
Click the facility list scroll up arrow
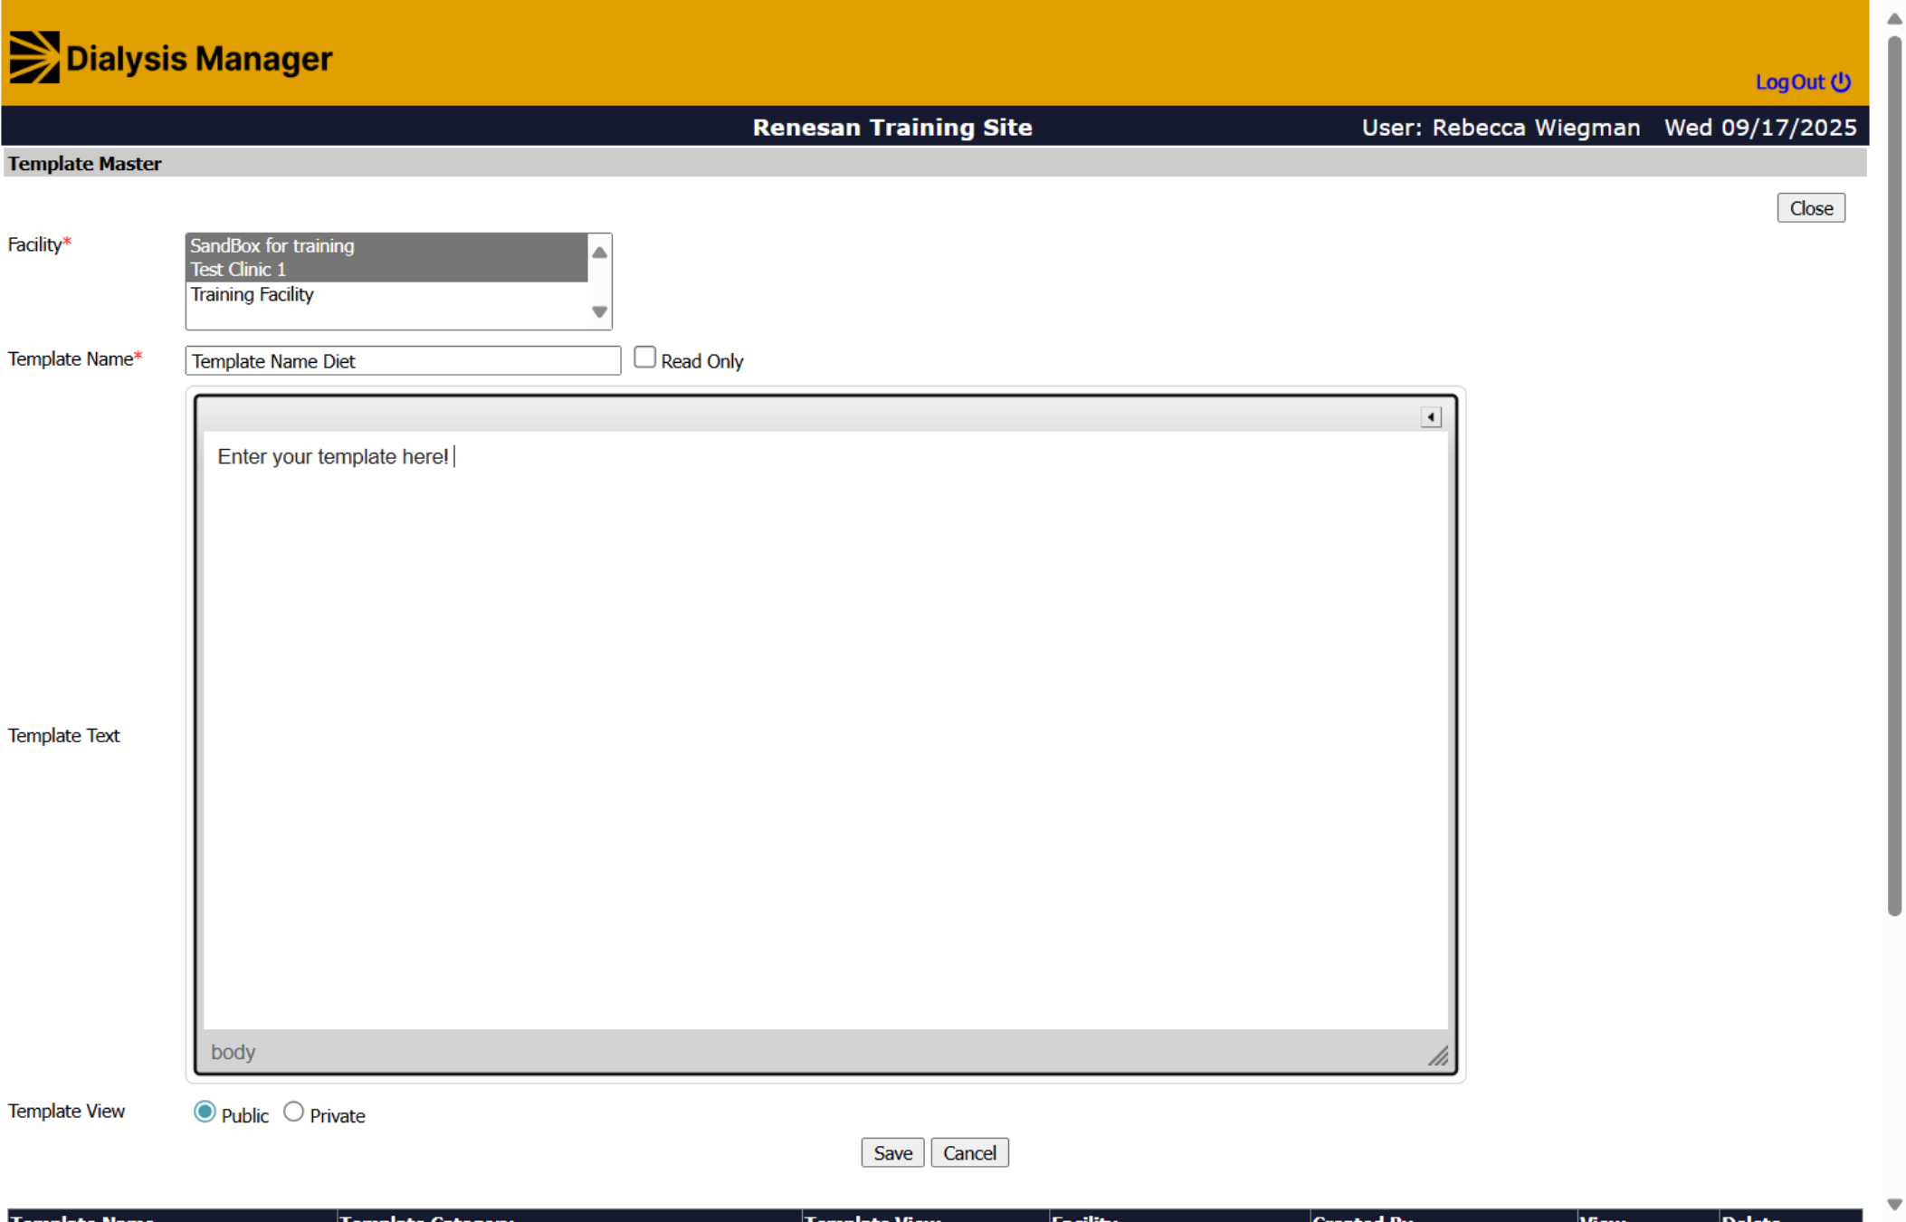(599, 253)
